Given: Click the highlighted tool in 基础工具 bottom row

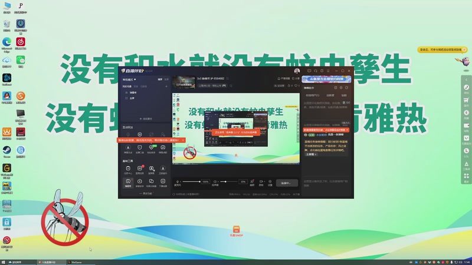Looking at the screenshot, I should pos(128,183).
